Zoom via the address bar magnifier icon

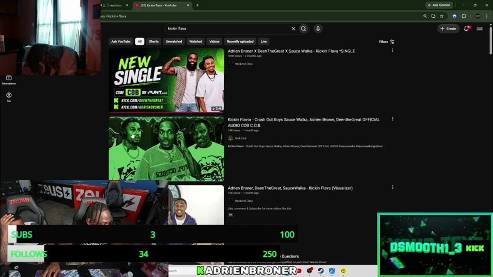[x=425, y=16]
